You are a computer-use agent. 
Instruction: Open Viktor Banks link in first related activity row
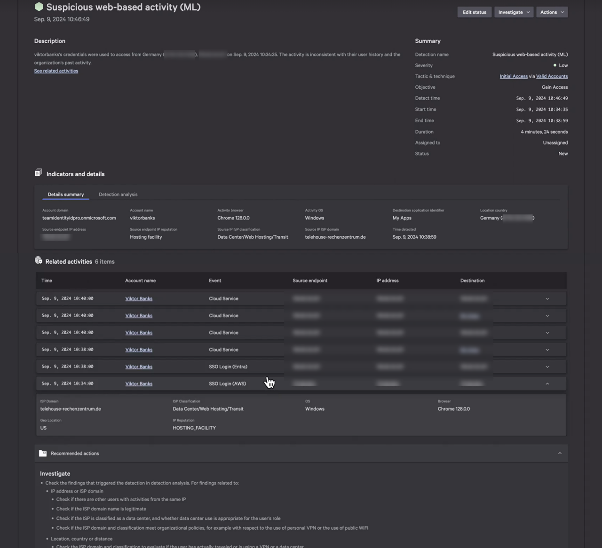click(x=139, y=299)
